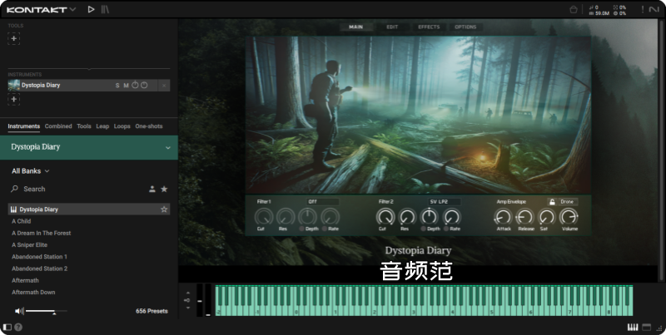Show favorite presets with star filter icon

[164, 189]
